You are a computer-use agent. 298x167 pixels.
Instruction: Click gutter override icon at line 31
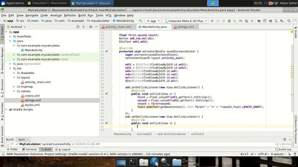(107, 94)
